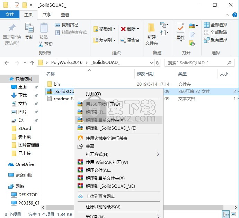The height and width of the screenshot is (218, 239).
Task: Click the Rename button
Action: (x=130, y=40)
